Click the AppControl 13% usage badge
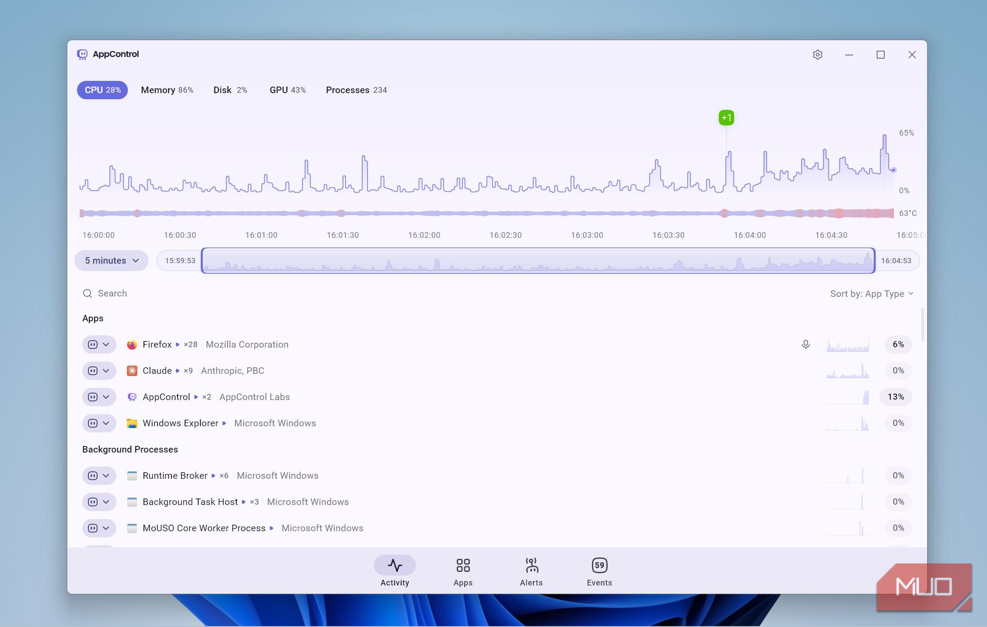 (896, 397)
